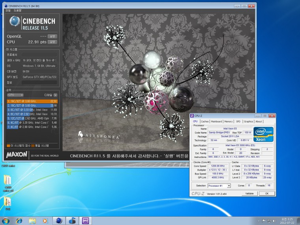
Task: Switch to the About tab in CPU-Z
Action: (259, 122)
